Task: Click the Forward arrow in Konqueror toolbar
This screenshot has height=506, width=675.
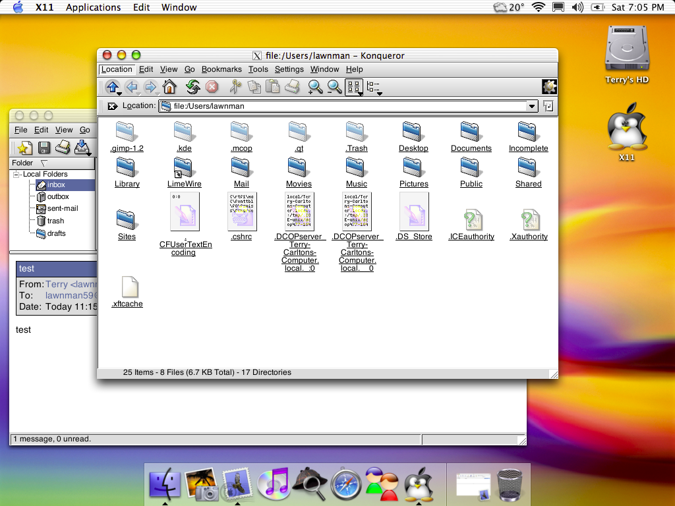Action: click(x=151, y=88)
